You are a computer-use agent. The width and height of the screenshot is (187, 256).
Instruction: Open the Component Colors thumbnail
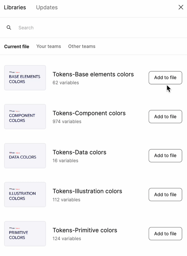point(25,117)
